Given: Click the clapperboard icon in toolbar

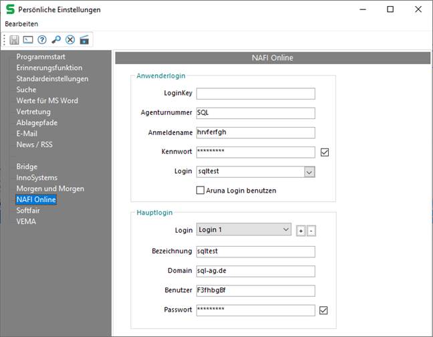Looking at the screenshot, I should (84, 40).
